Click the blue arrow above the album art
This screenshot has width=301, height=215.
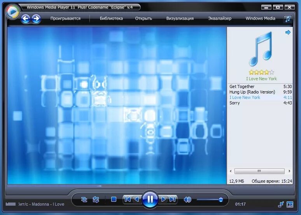point(288,32)
